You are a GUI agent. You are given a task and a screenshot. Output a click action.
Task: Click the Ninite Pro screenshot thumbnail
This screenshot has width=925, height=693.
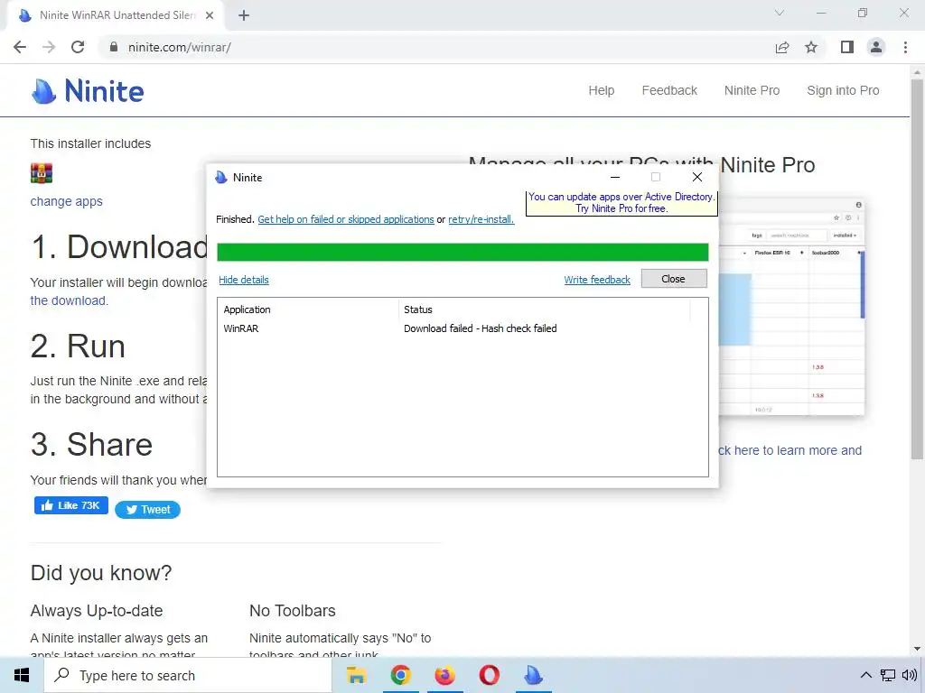point(791,308)
